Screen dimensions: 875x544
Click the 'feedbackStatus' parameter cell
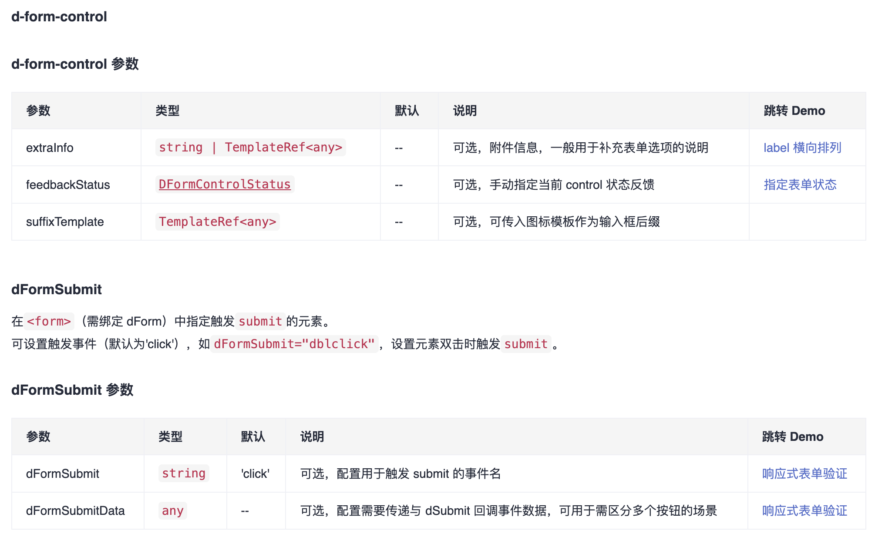point(68,185)
